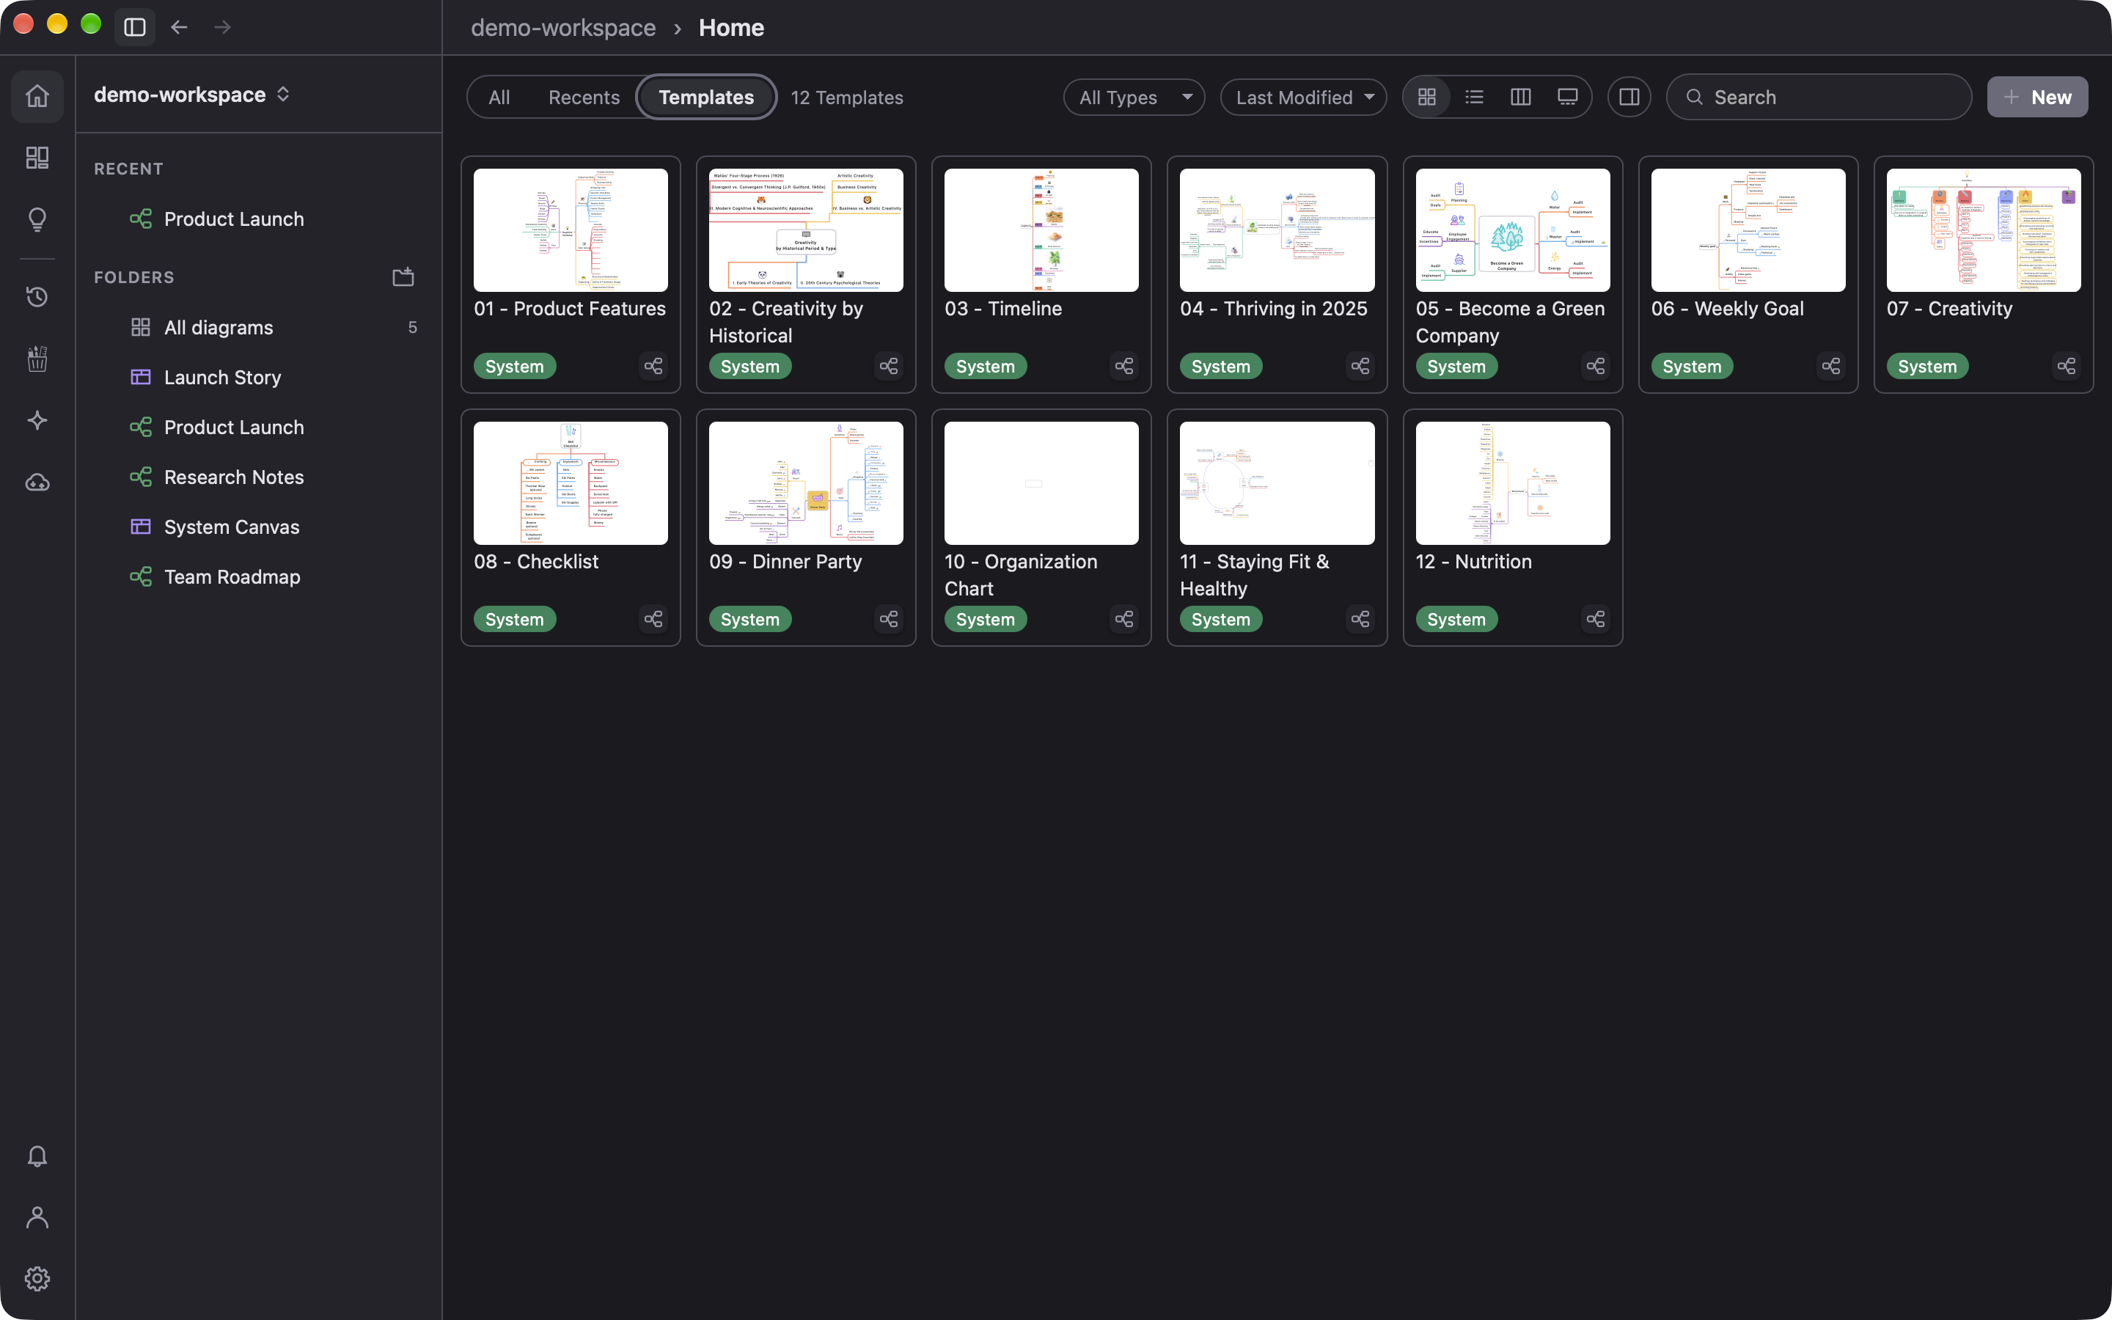Open the trash bin icon in left rail
This screenshot has width=2112, height=1320.
(x=37, y=359)
